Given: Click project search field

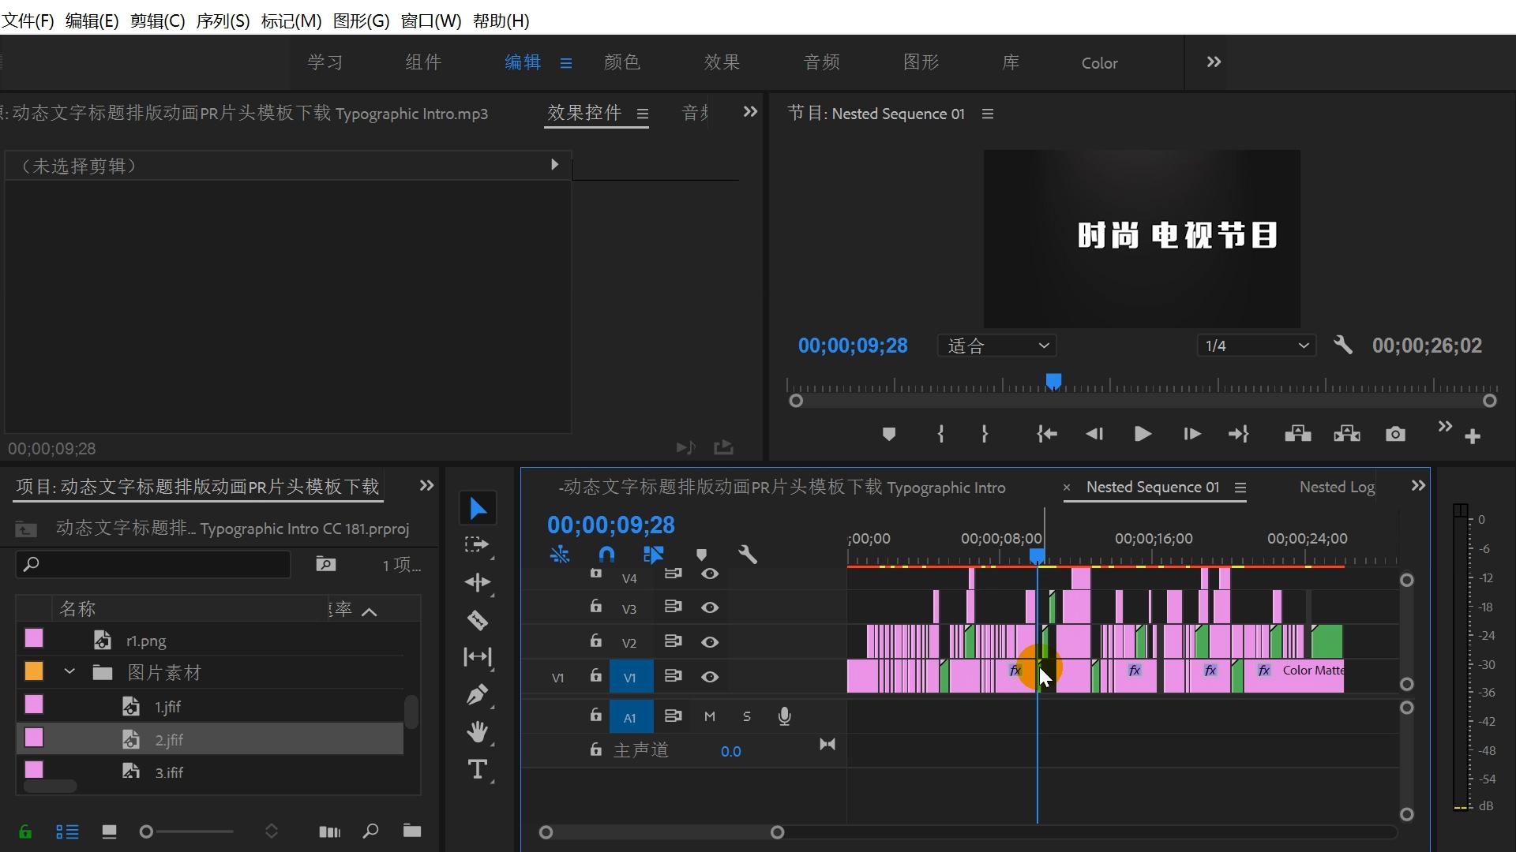Looking at the screenshot, I should coord(153,564).
